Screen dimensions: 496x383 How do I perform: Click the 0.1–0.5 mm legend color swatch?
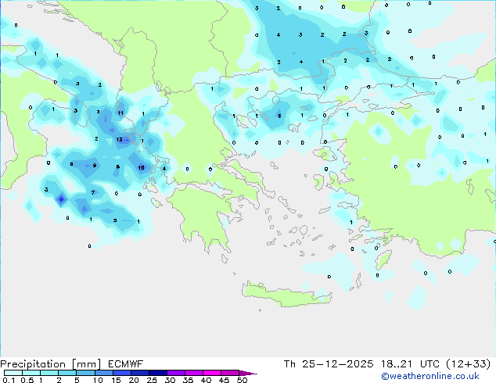click(x=13, y=373)
